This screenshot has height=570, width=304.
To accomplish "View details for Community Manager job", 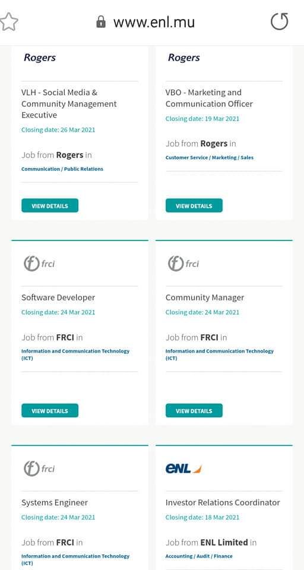I will pos(194,410).
